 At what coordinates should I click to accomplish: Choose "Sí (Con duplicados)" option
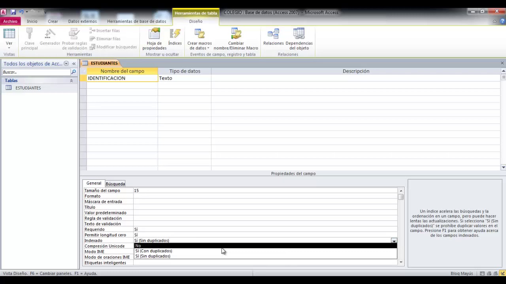tap(265, 251)
